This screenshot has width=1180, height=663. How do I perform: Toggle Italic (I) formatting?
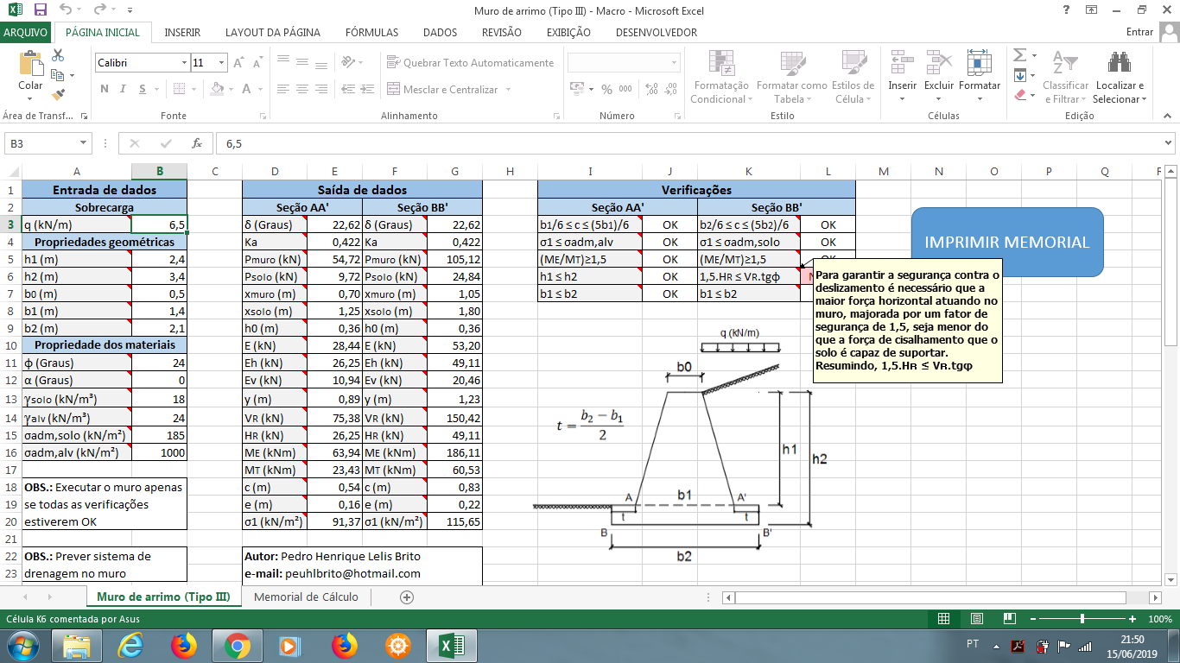pyautogui.click(x=124, y=89)
